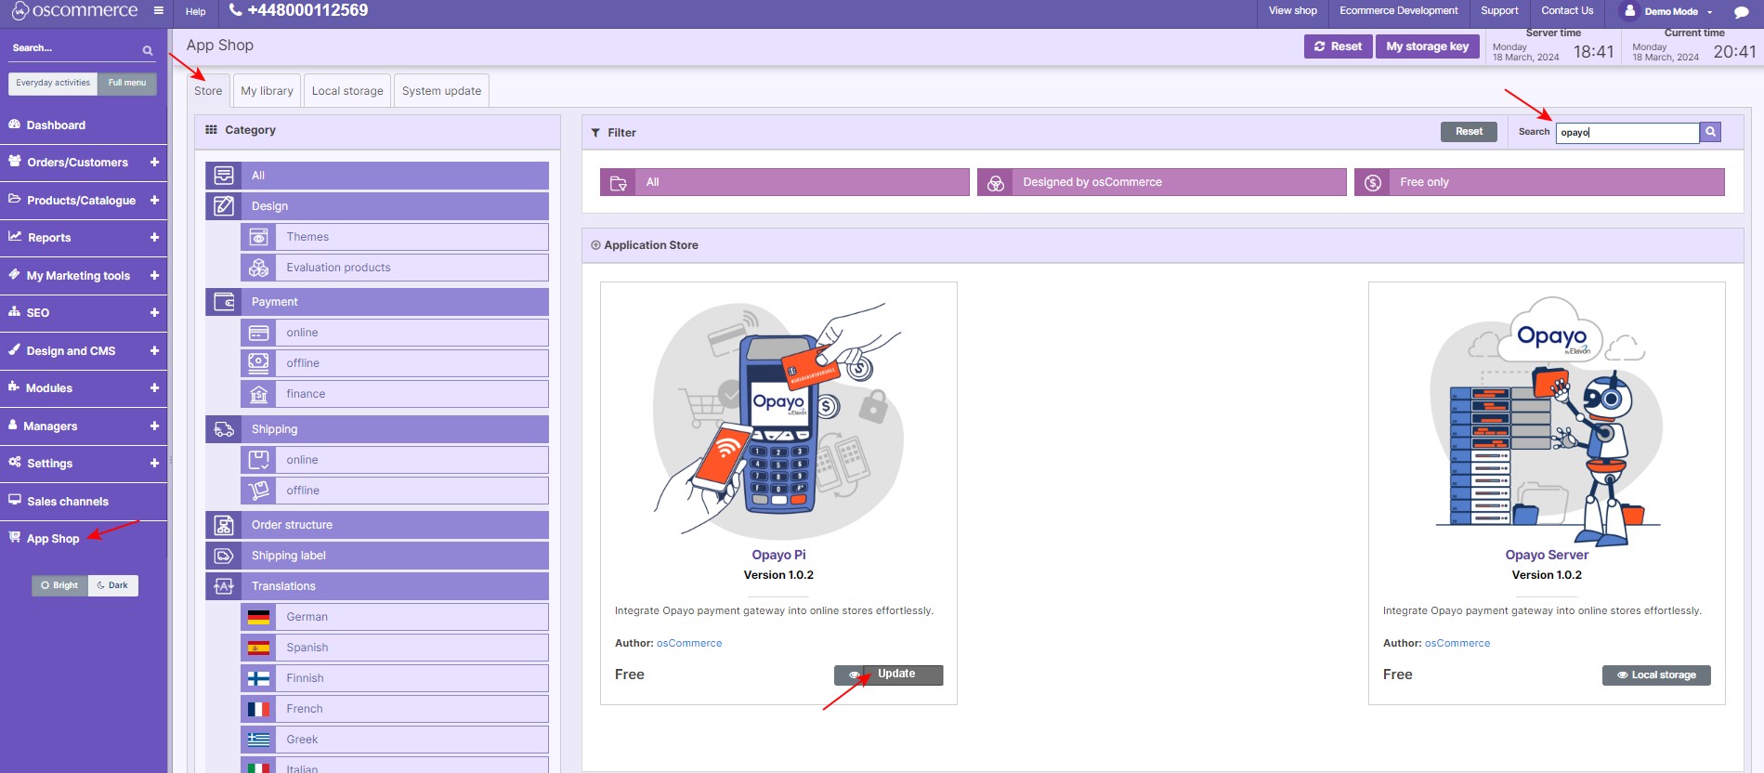
Task: Click the sidebar Search field
Action: (x=74, y=48)
